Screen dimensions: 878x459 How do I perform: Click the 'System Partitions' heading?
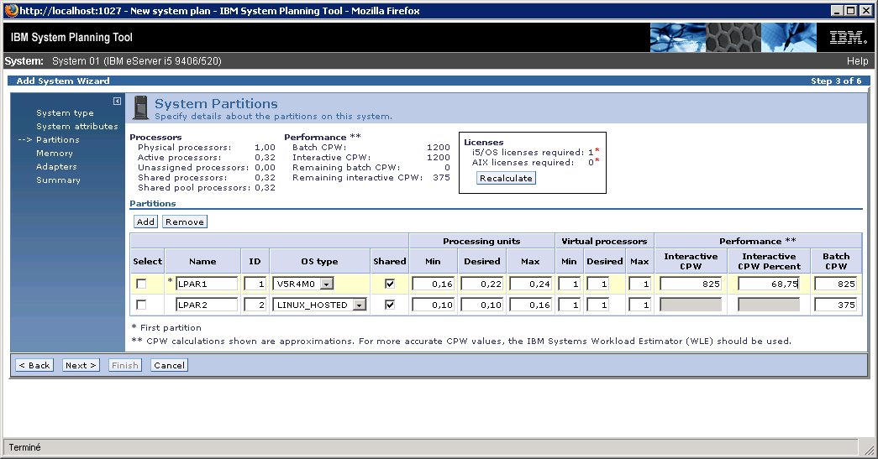(x=216, y=104)
